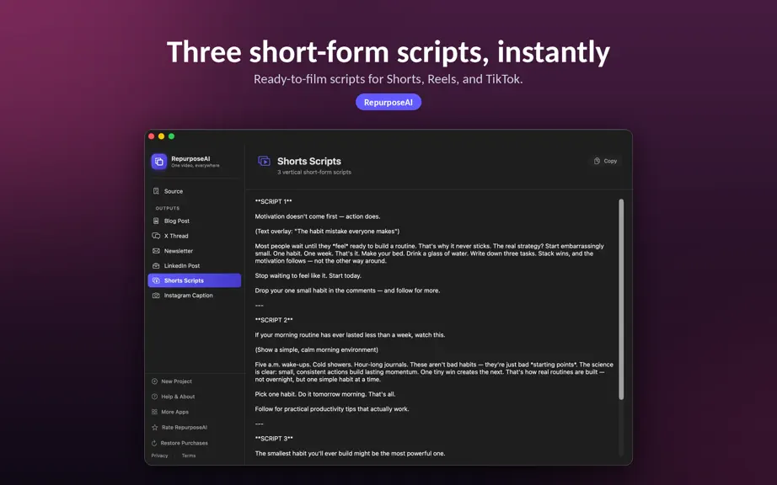Click the RepurposeAI app logo icon
Screen dimensions: 777x485
pos(159,162)
